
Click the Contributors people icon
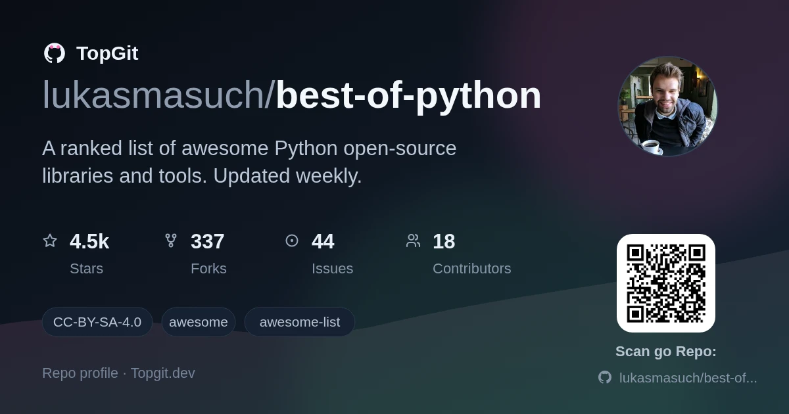[x=413, y=241]
